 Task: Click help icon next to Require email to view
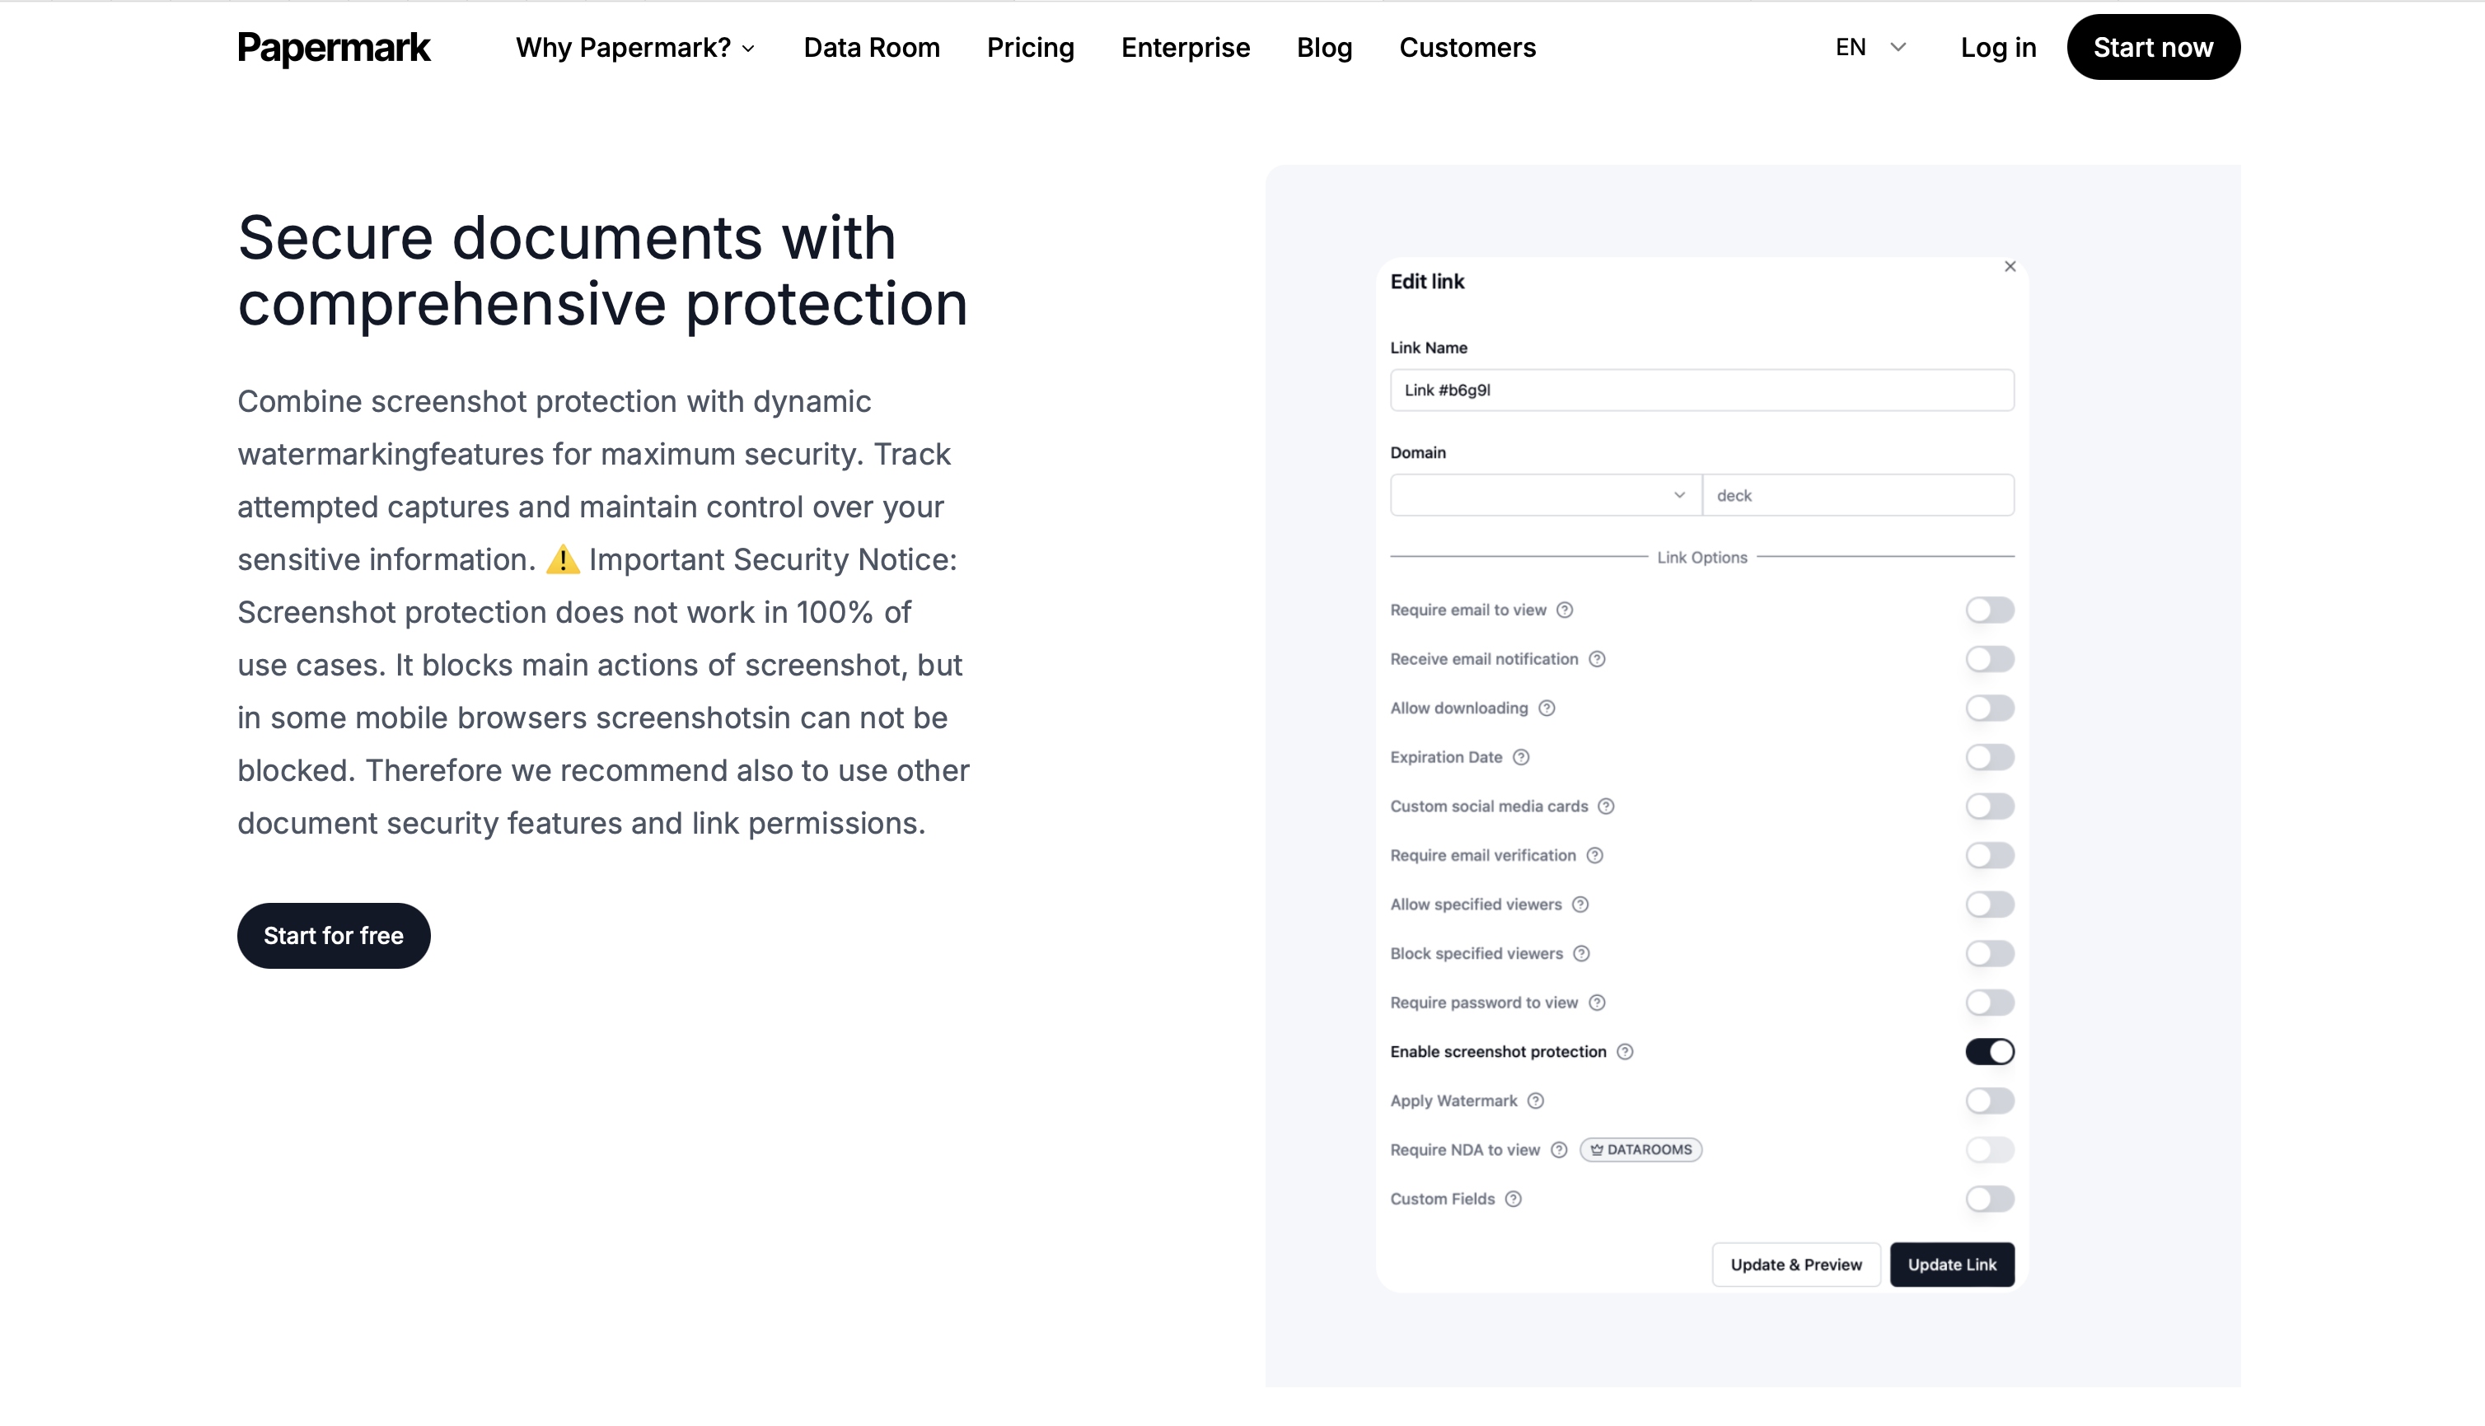pyautogui.click(x=1565, y=610)
